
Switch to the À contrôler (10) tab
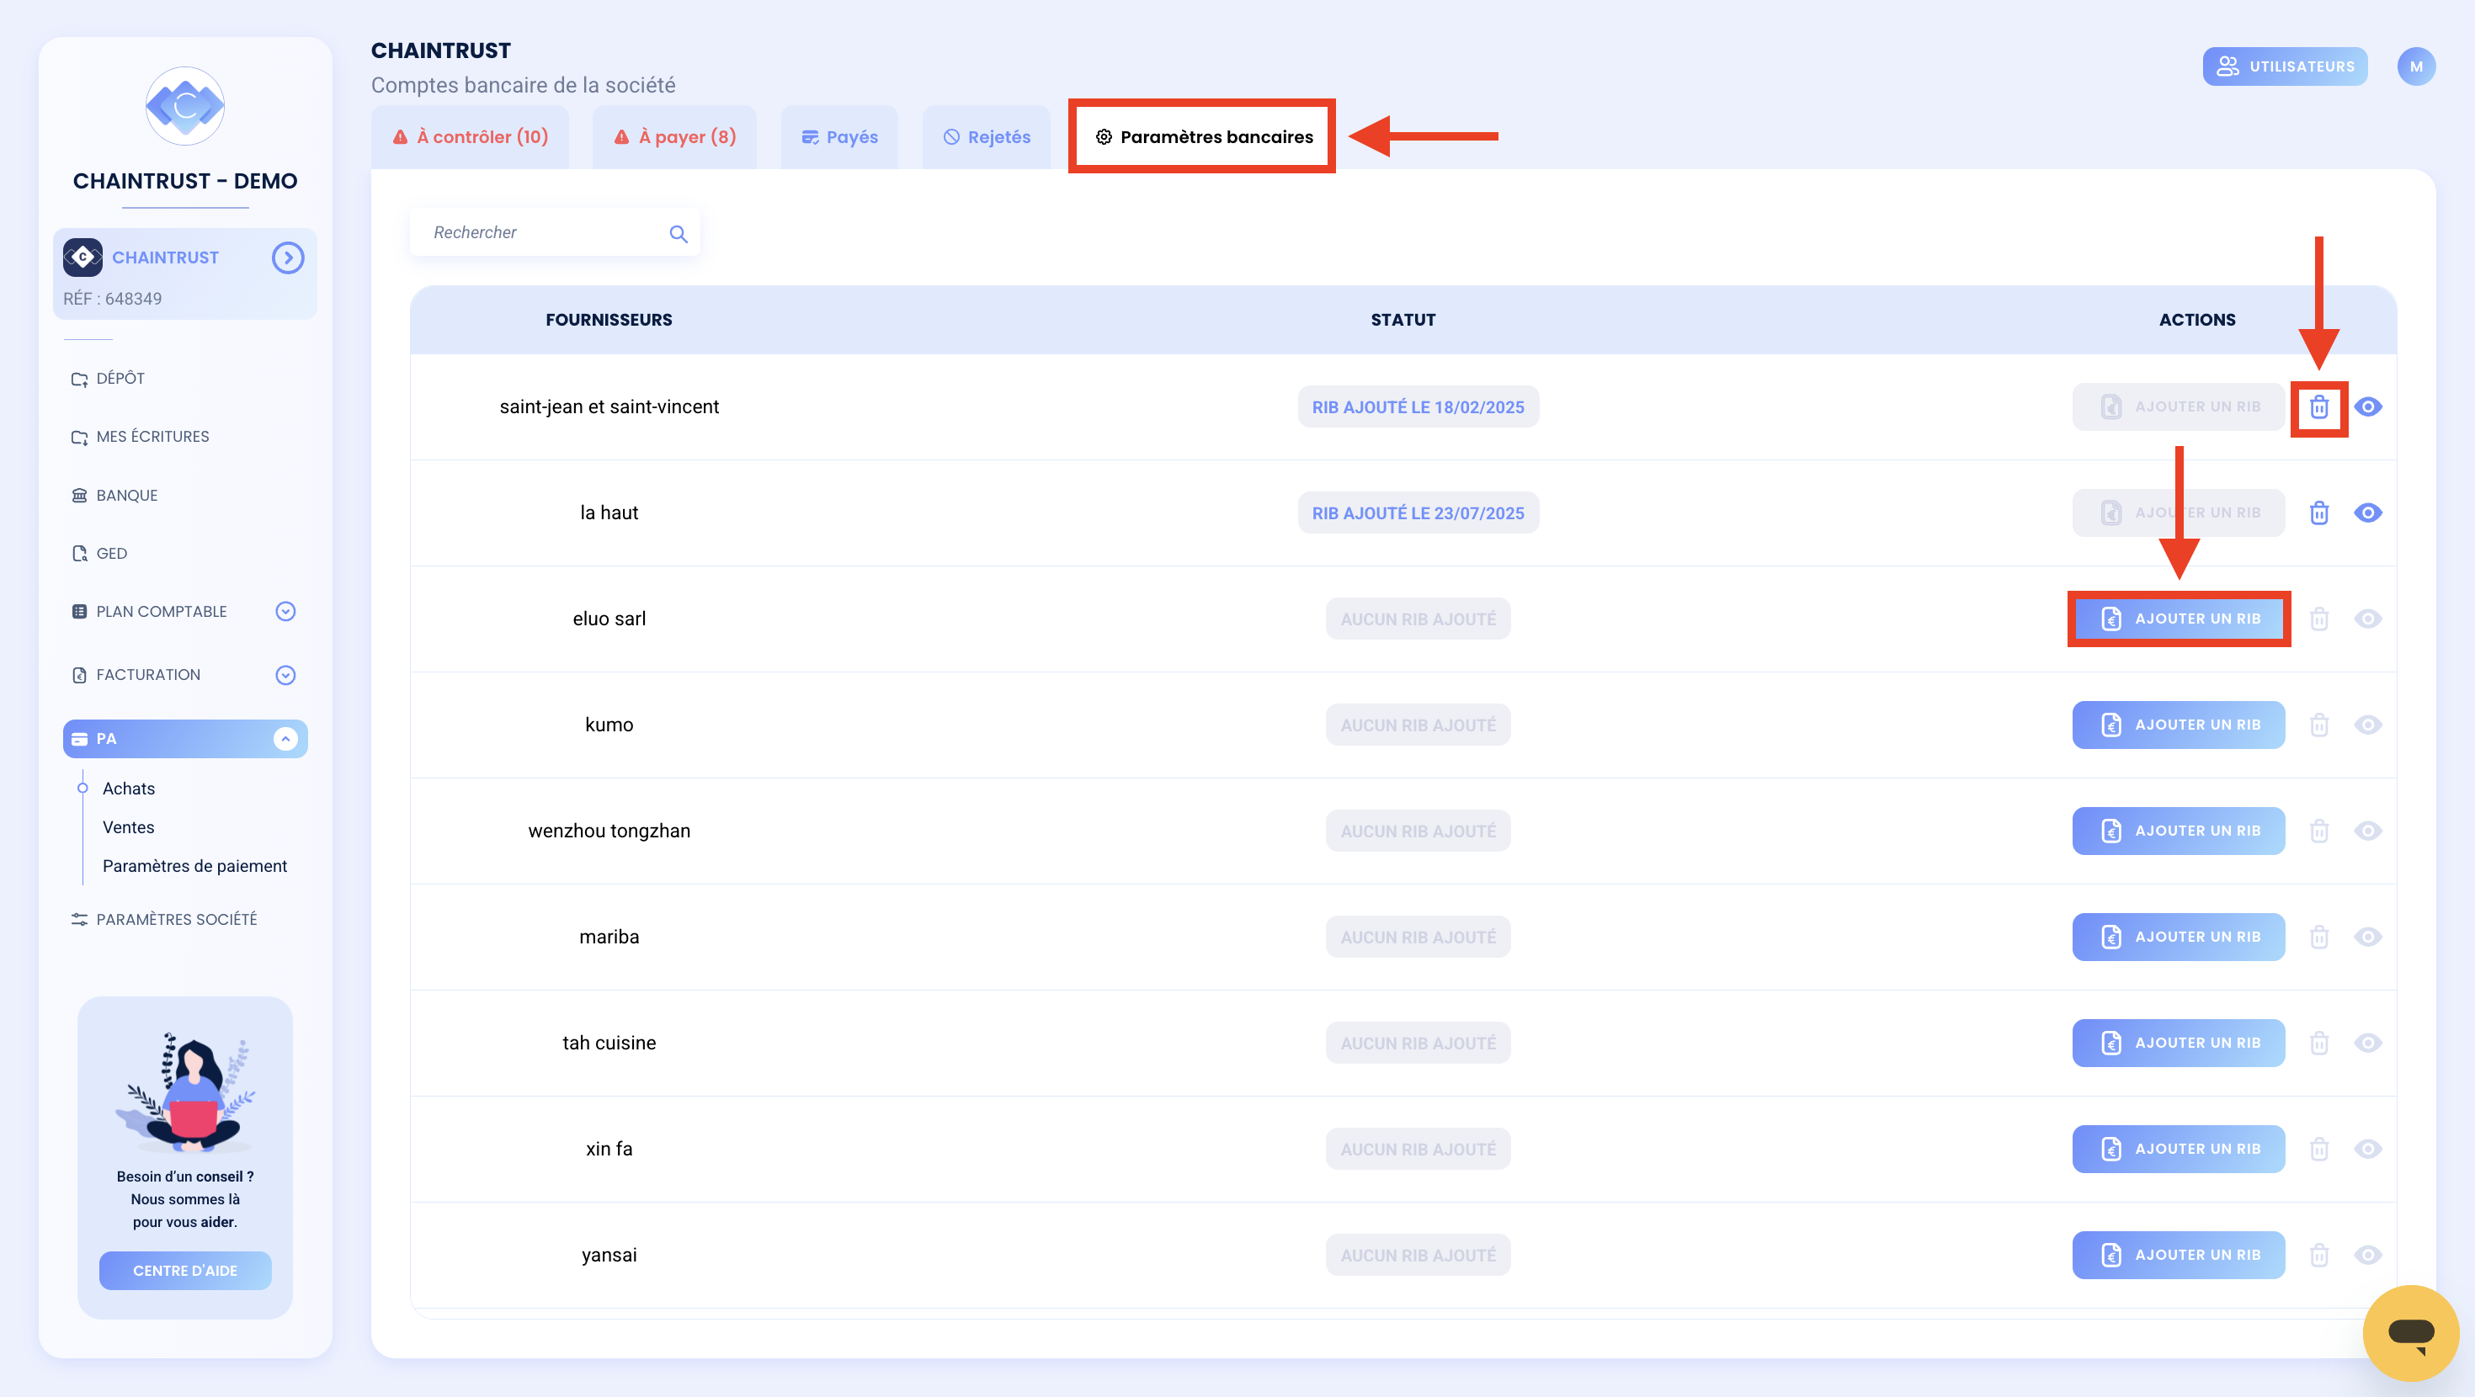tap(470, 137)
